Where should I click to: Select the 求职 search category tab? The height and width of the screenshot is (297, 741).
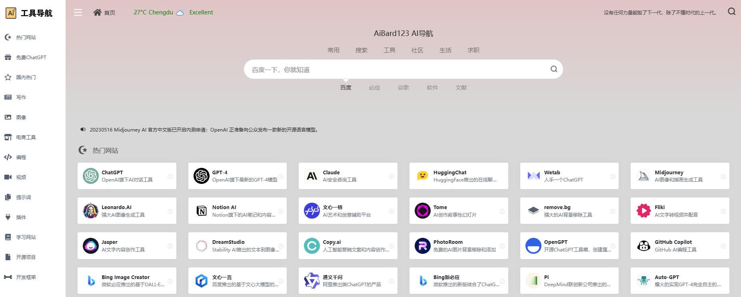coord(473,50)
